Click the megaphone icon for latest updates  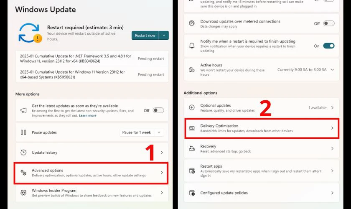(x=23, y=110)
